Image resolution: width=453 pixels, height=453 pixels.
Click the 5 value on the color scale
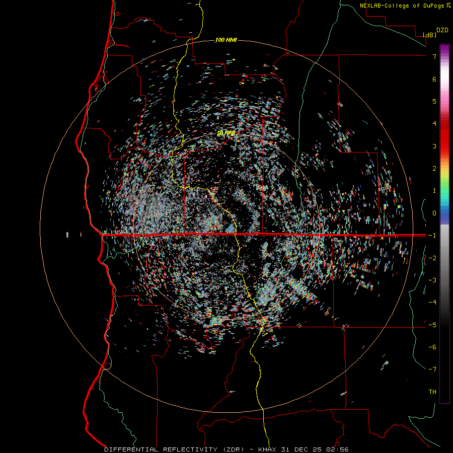(x=434, y=101)
